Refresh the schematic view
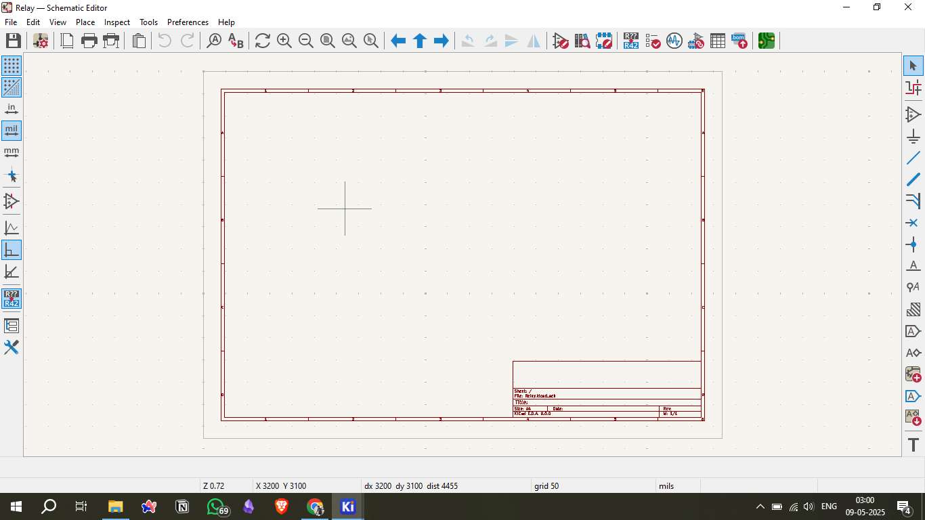Viewport: 925px width, 520px height. click(x=263, y=41)
